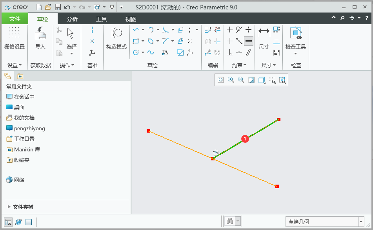
Task: Select the Ellipse sketch tool
Action: 151,41
